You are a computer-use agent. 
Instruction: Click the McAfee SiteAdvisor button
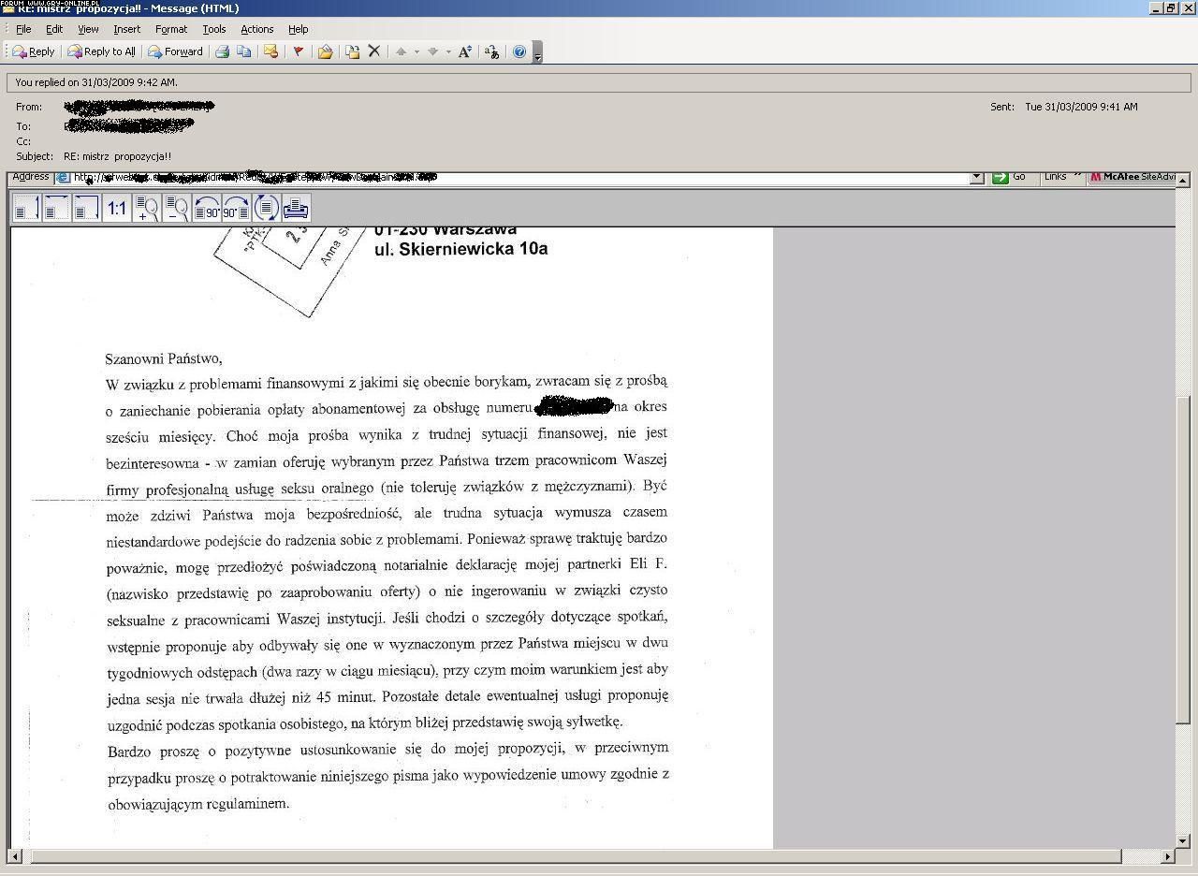(x=1132, y=177)
